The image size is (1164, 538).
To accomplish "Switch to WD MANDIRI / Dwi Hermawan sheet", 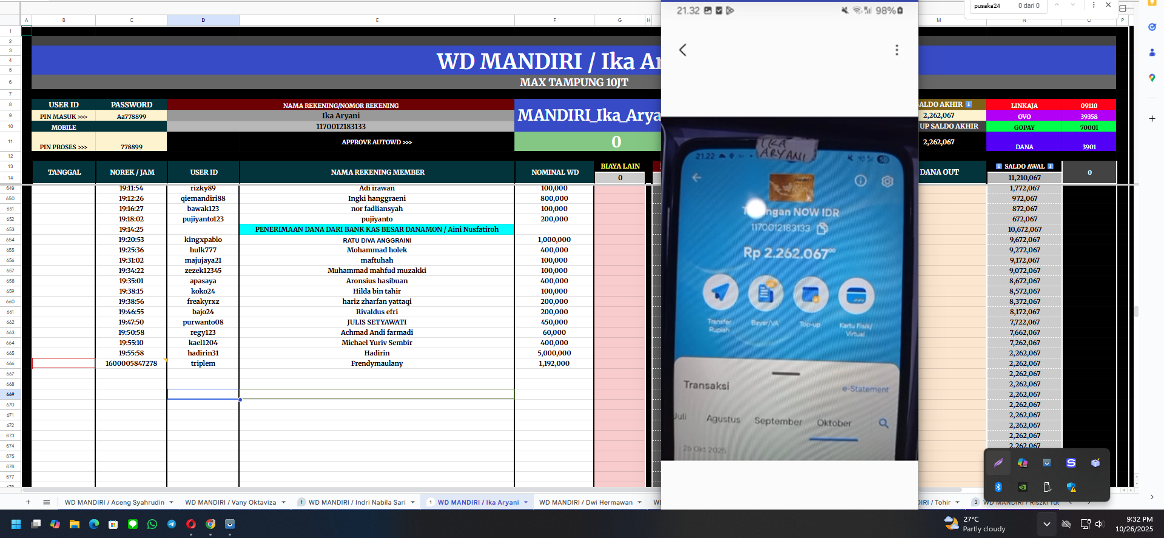I will 586,502.
